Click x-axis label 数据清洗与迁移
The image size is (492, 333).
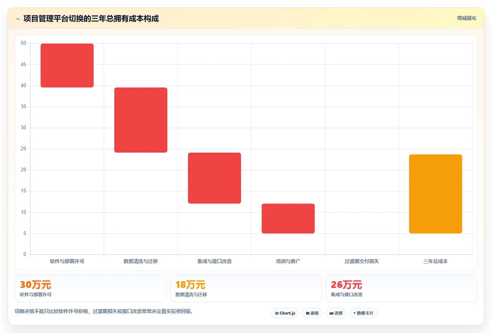pos(141,261)
